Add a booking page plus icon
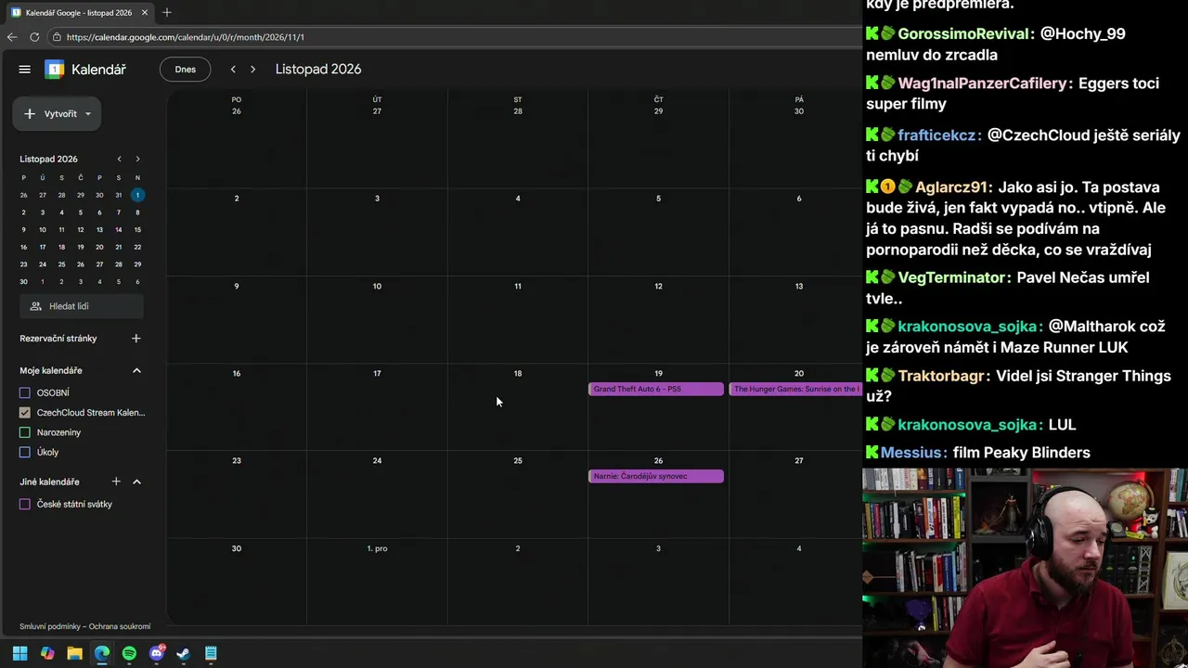The height and width of the screenshot is (668, 1188). pyautogui.click(x=136, y=339)
